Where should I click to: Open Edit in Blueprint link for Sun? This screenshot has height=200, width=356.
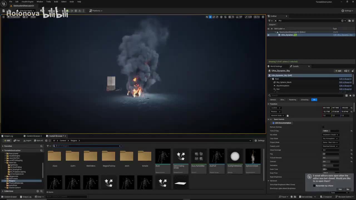pyautogui.click(x=345, y=89)
